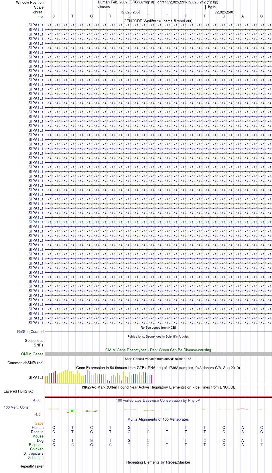Screen dimensions: 272x473
Task: Open the RefSeq genes from NCBI track title
Action: pyautogui.click(x=158, y=328)
